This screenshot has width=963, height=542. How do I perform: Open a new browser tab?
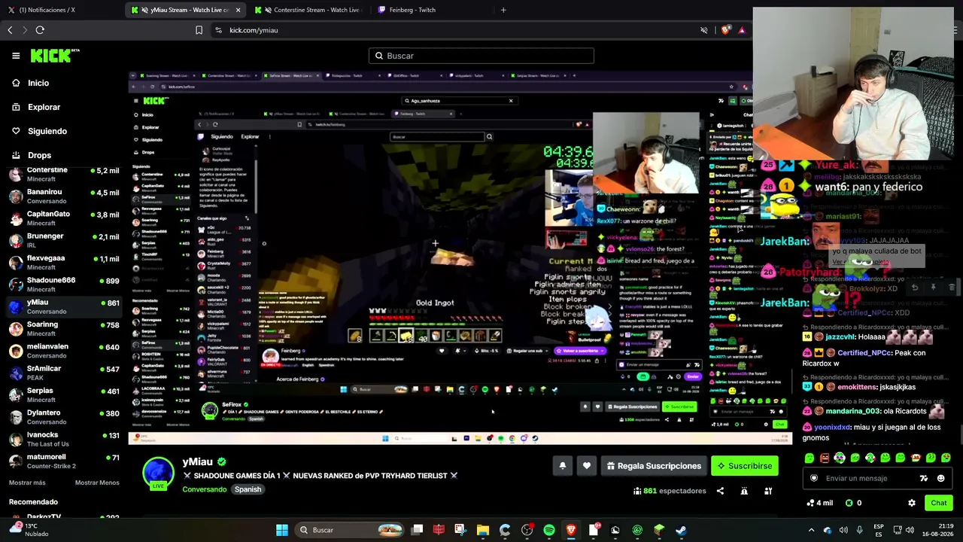pyautogui.click(x=503, y=10)
